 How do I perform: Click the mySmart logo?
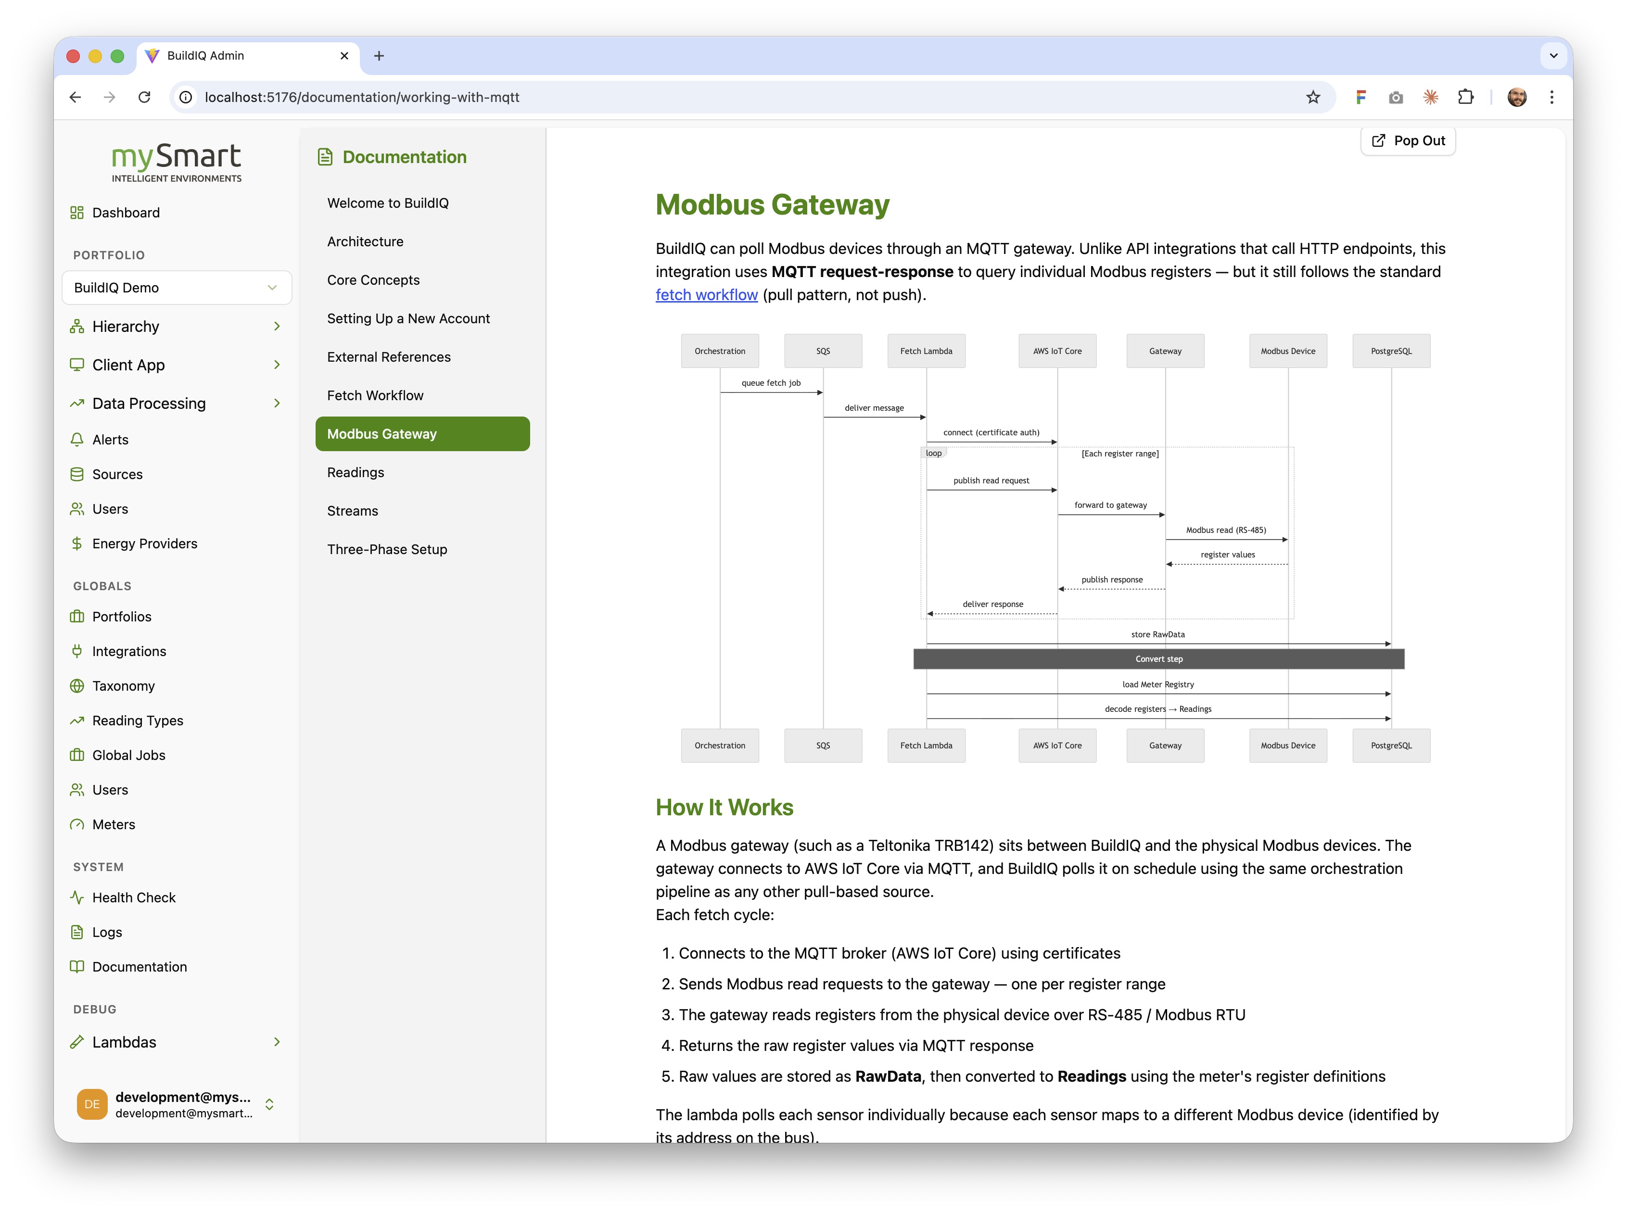[x=177, y=163]
